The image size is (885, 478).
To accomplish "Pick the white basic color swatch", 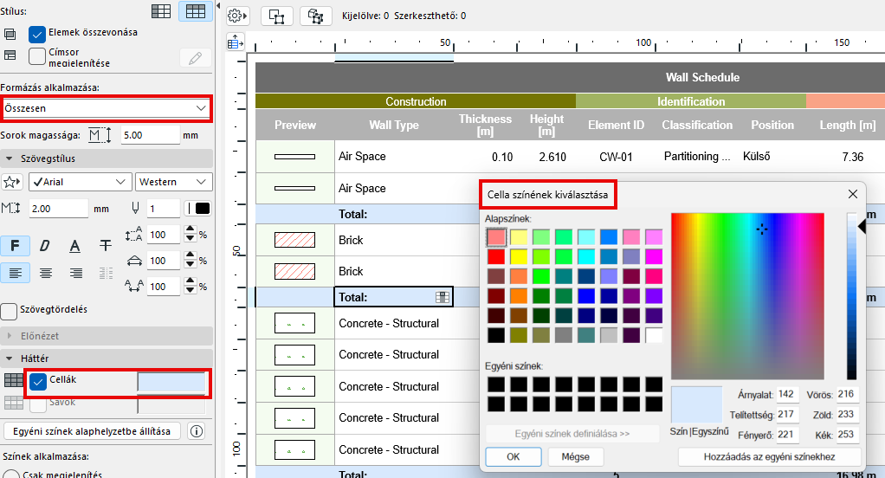I will pyautogui.click(x=653, y=335).
